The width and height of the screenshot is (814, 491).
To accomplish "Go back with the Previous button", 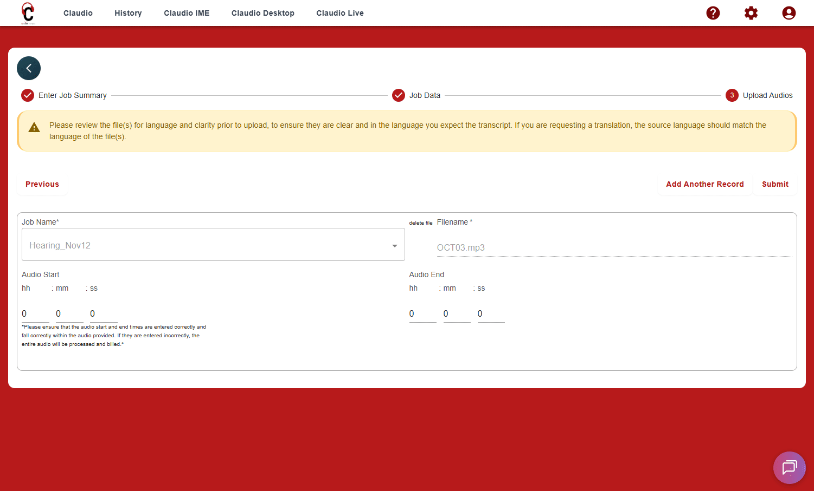I will (42, 184).
